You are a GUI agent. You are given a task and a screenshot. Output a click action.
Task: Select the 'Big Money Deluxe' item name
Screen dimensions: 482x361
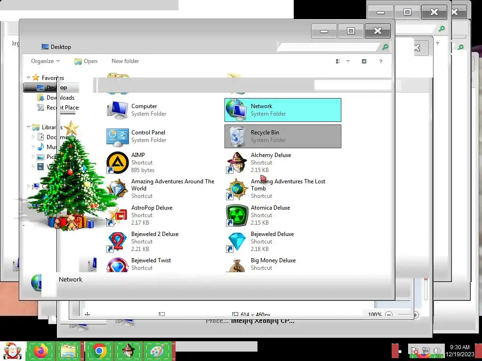click(273, 260)
